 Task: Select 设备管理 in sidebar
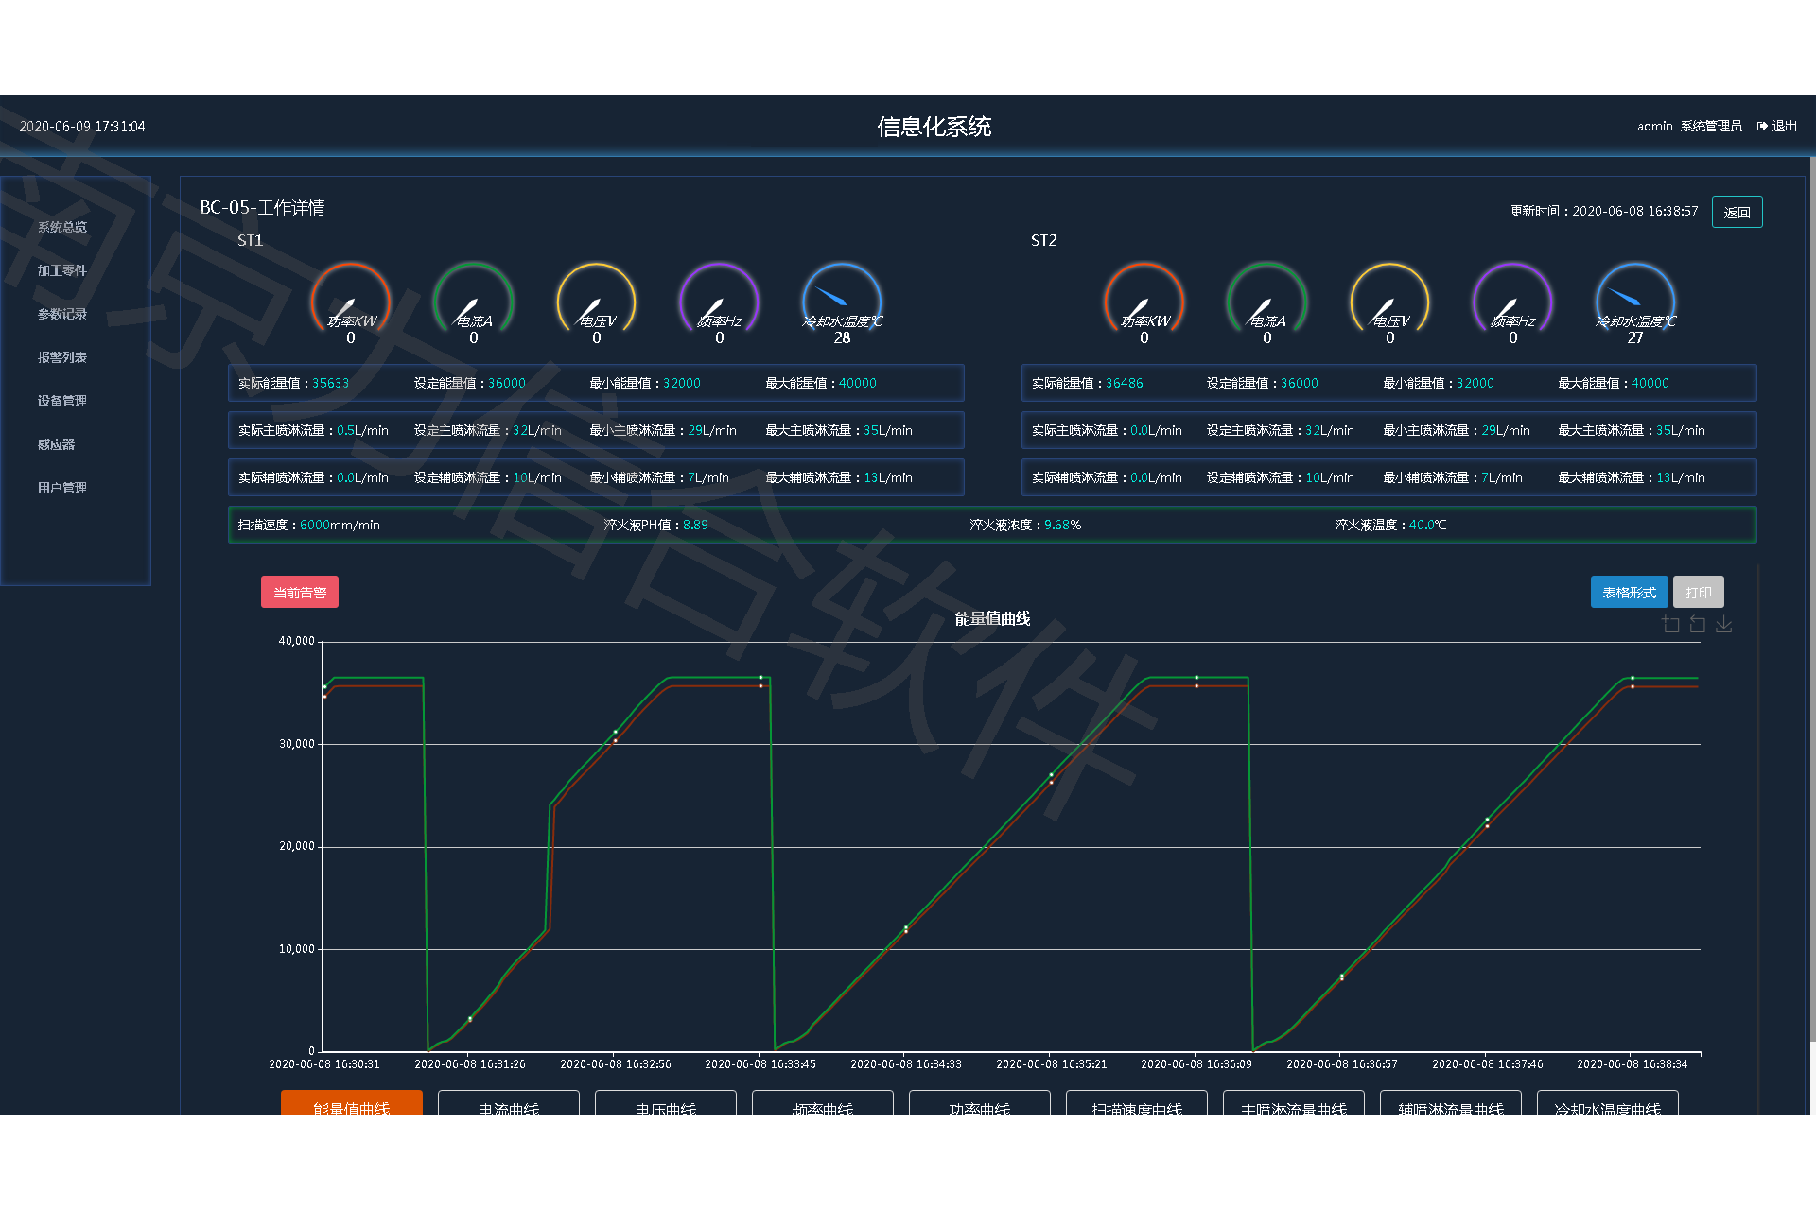coord(62,401)
